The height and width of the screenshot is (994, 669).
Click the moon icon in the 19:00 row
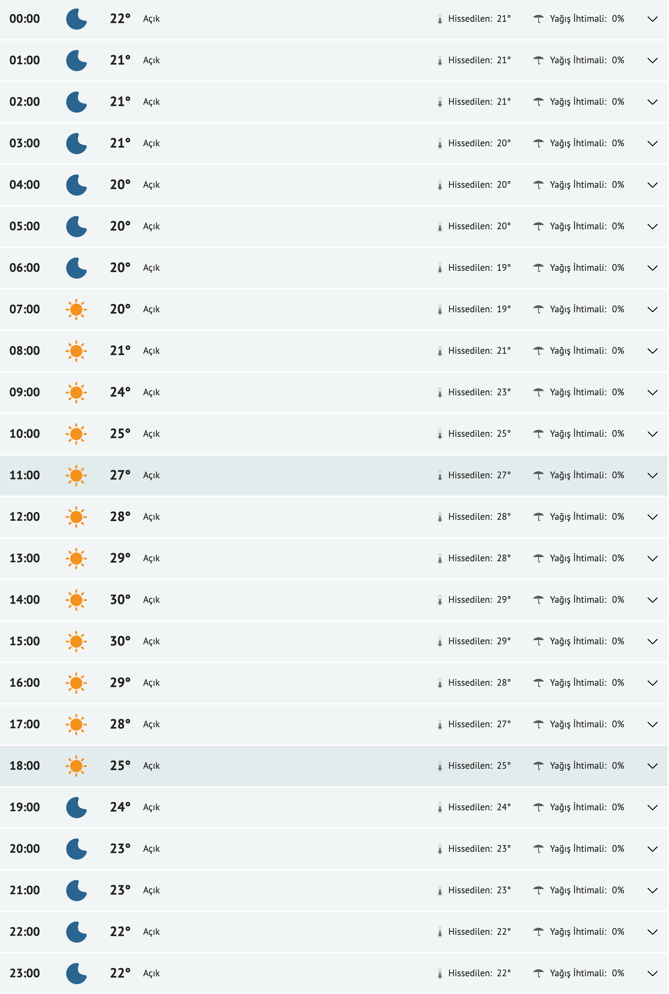click(76, 808)
